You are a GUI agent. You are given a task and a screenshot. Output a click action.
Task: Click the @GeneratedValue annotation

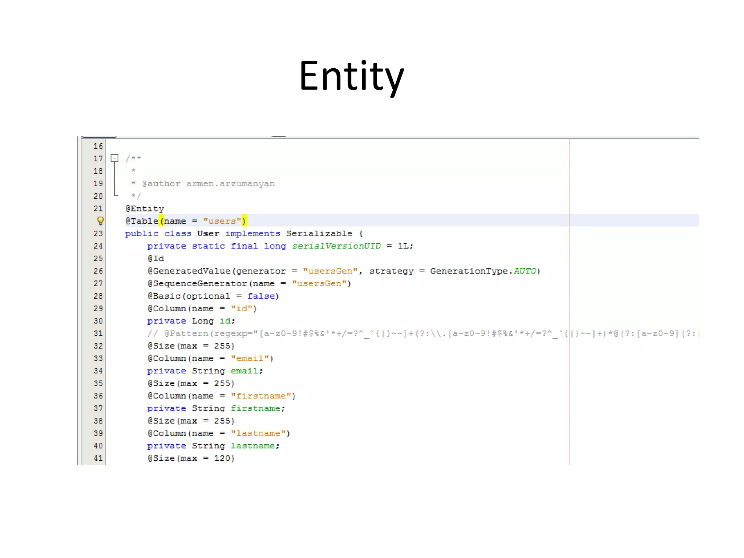point(189,271)
